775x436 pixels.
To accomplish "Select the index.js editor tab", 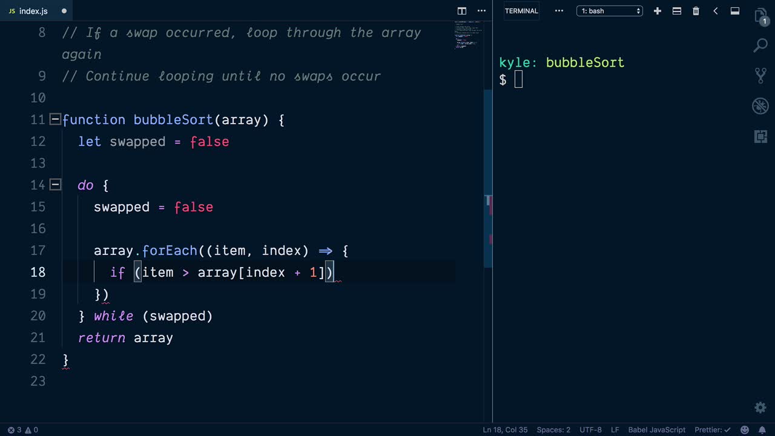I will [33, 11].
